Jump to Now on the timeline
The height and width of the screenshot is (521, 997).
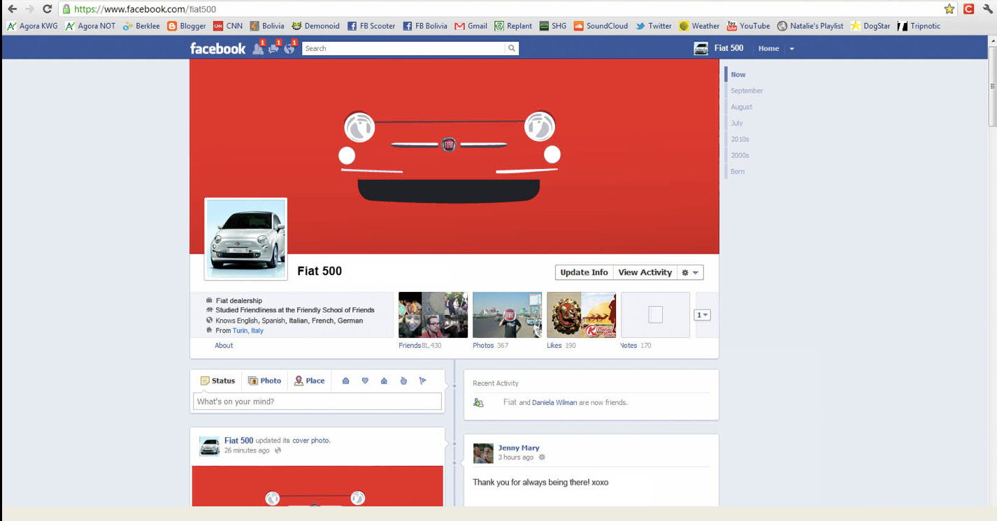tap(738, 74)
